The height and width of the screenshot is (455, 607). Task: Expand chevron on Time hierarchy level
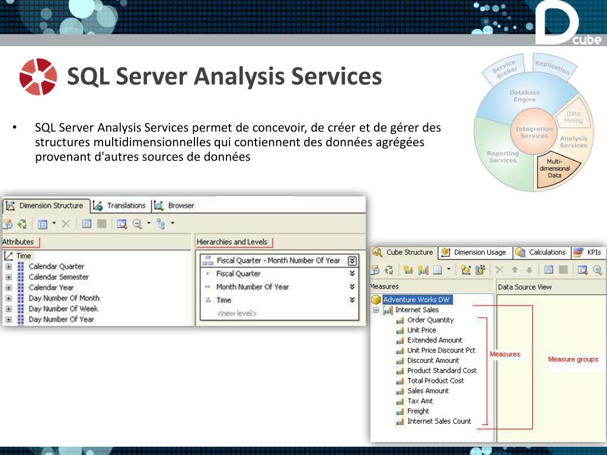[x=352, y=300]
